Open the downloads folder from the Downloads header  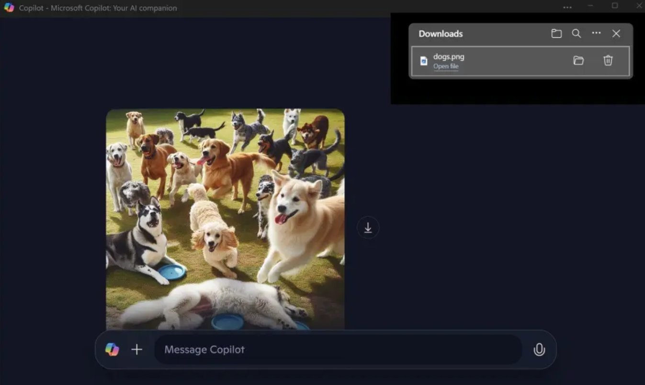556,33
